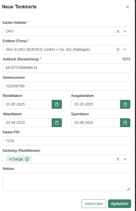Open the Ausgabedatum calendar picker

point(125,104)
